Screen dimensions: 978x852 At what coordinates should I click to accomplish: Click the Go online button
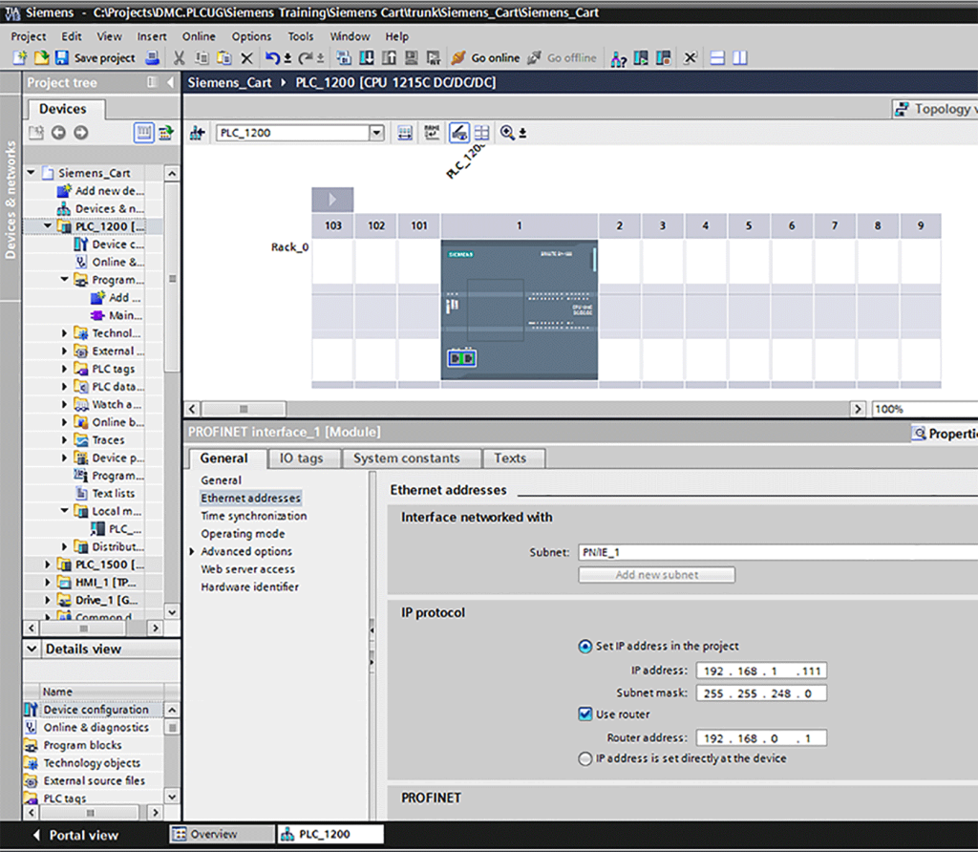(485, 58)
